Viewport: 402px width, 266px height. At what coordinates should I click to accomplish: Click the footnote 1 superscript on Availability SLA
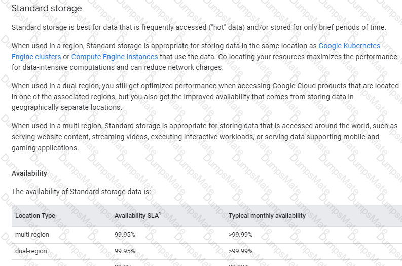click(160, 213)
